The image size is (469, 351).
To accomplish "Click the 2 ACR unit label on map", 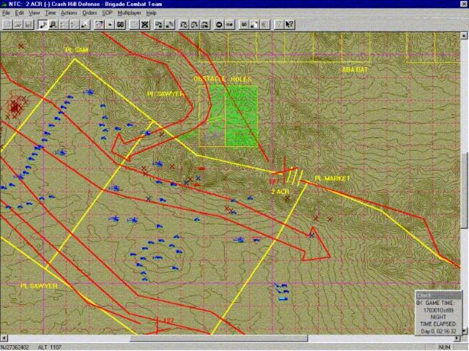I will click(x=278, y=191).
